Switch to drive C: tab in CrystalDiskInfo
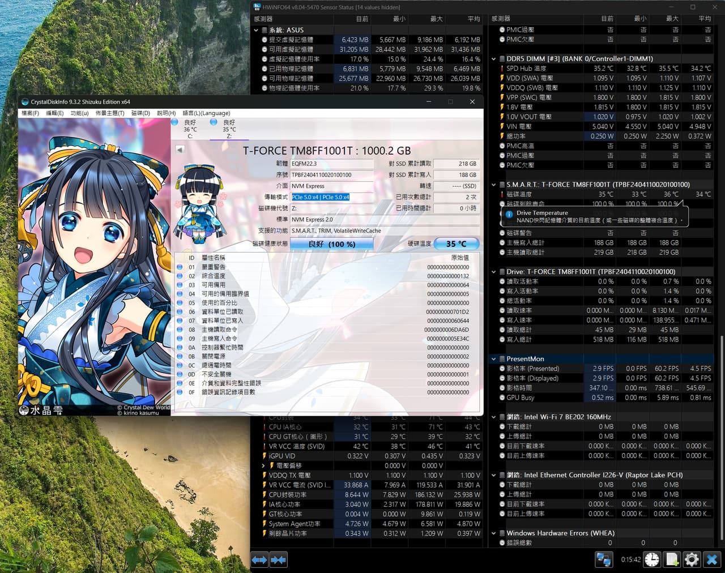 pyautogui.click(x=190, y=129)
